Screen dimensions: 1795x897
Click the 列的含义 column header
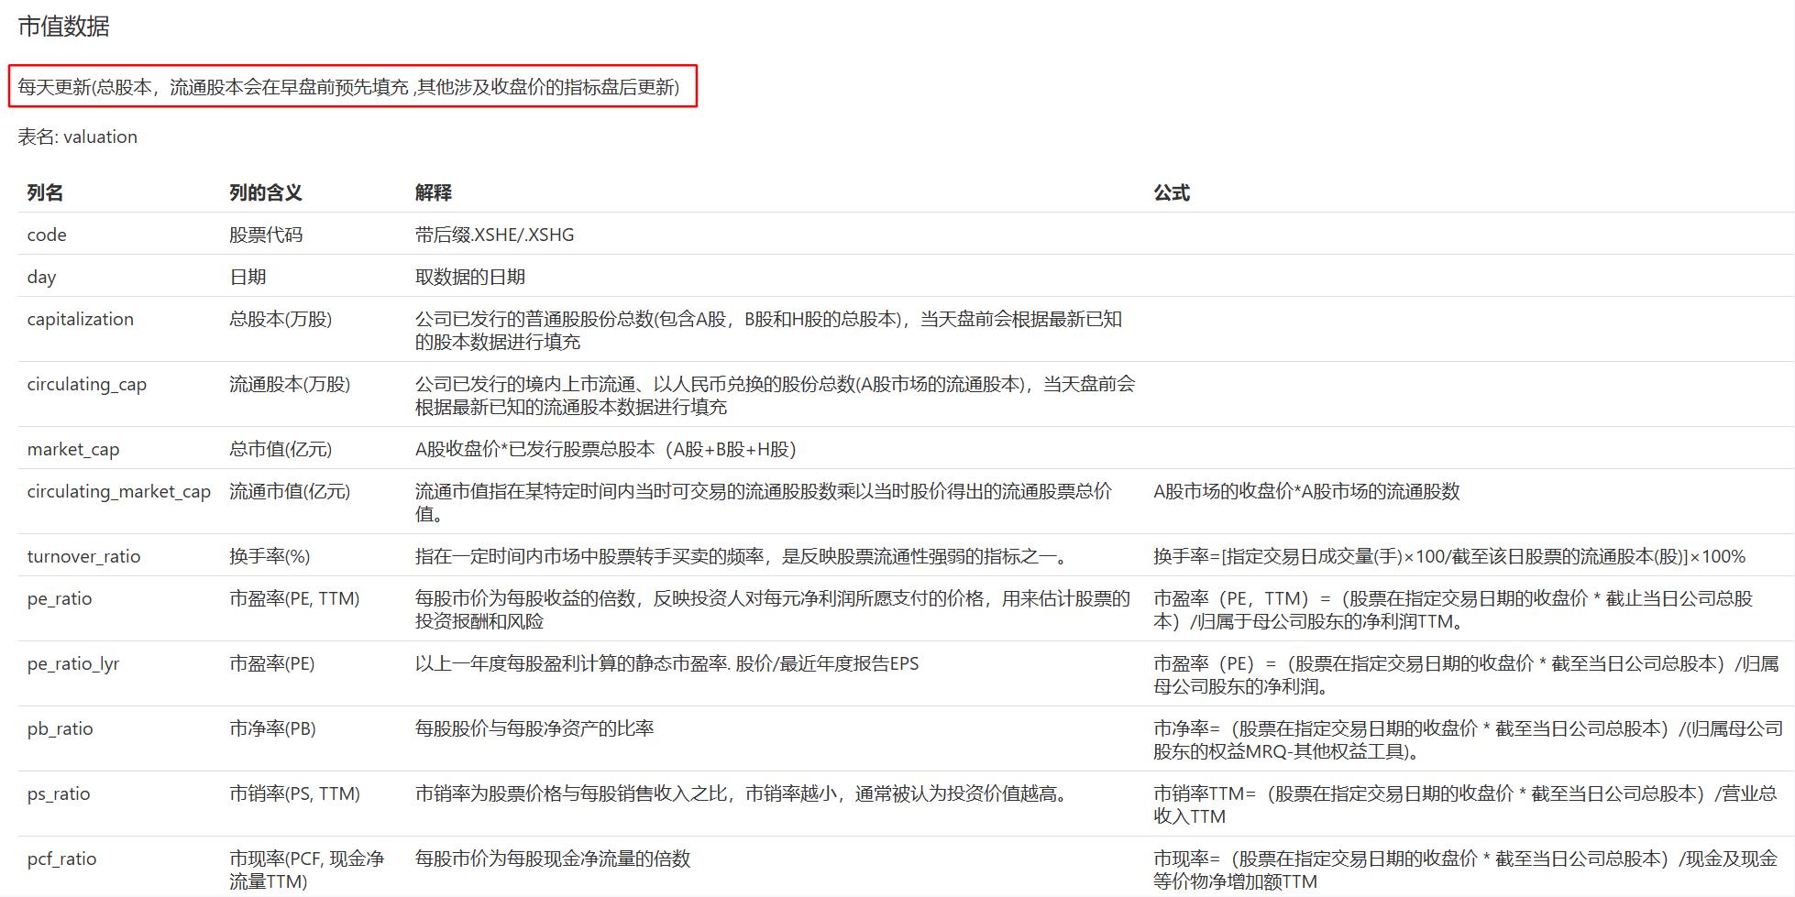coord(265,192)
